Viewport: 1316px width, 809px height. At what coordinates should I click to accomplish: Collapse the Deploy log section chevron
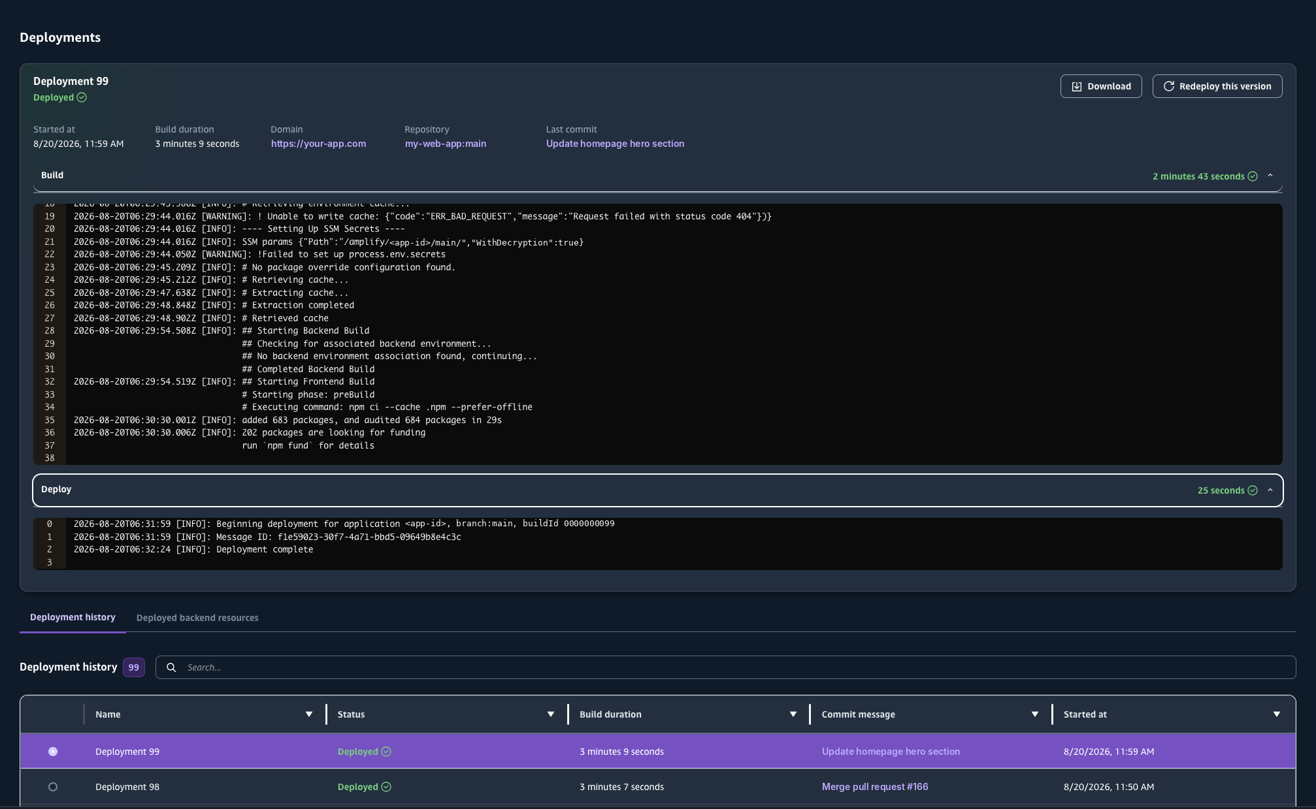1270,490
